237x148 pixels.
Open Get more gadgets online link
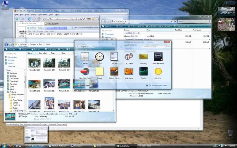coord(156,85)
